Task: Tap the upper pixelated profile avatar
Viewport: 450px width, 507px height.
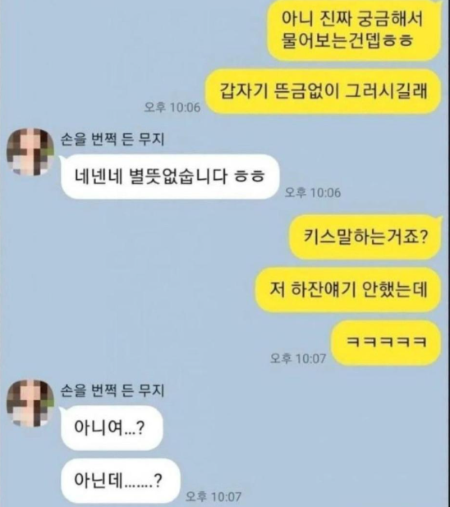Action: point(30,152)
